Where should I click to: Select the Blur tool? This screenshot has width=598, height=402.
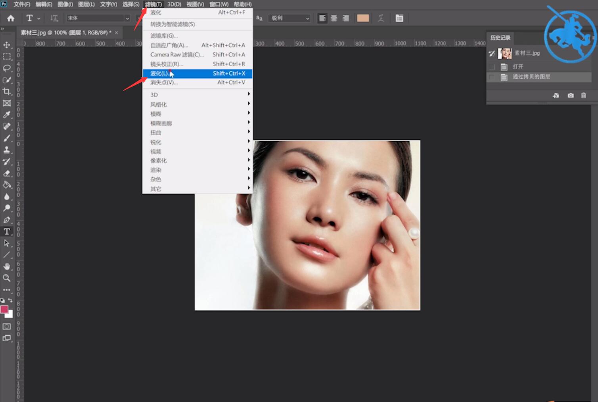tap(7, 196)
